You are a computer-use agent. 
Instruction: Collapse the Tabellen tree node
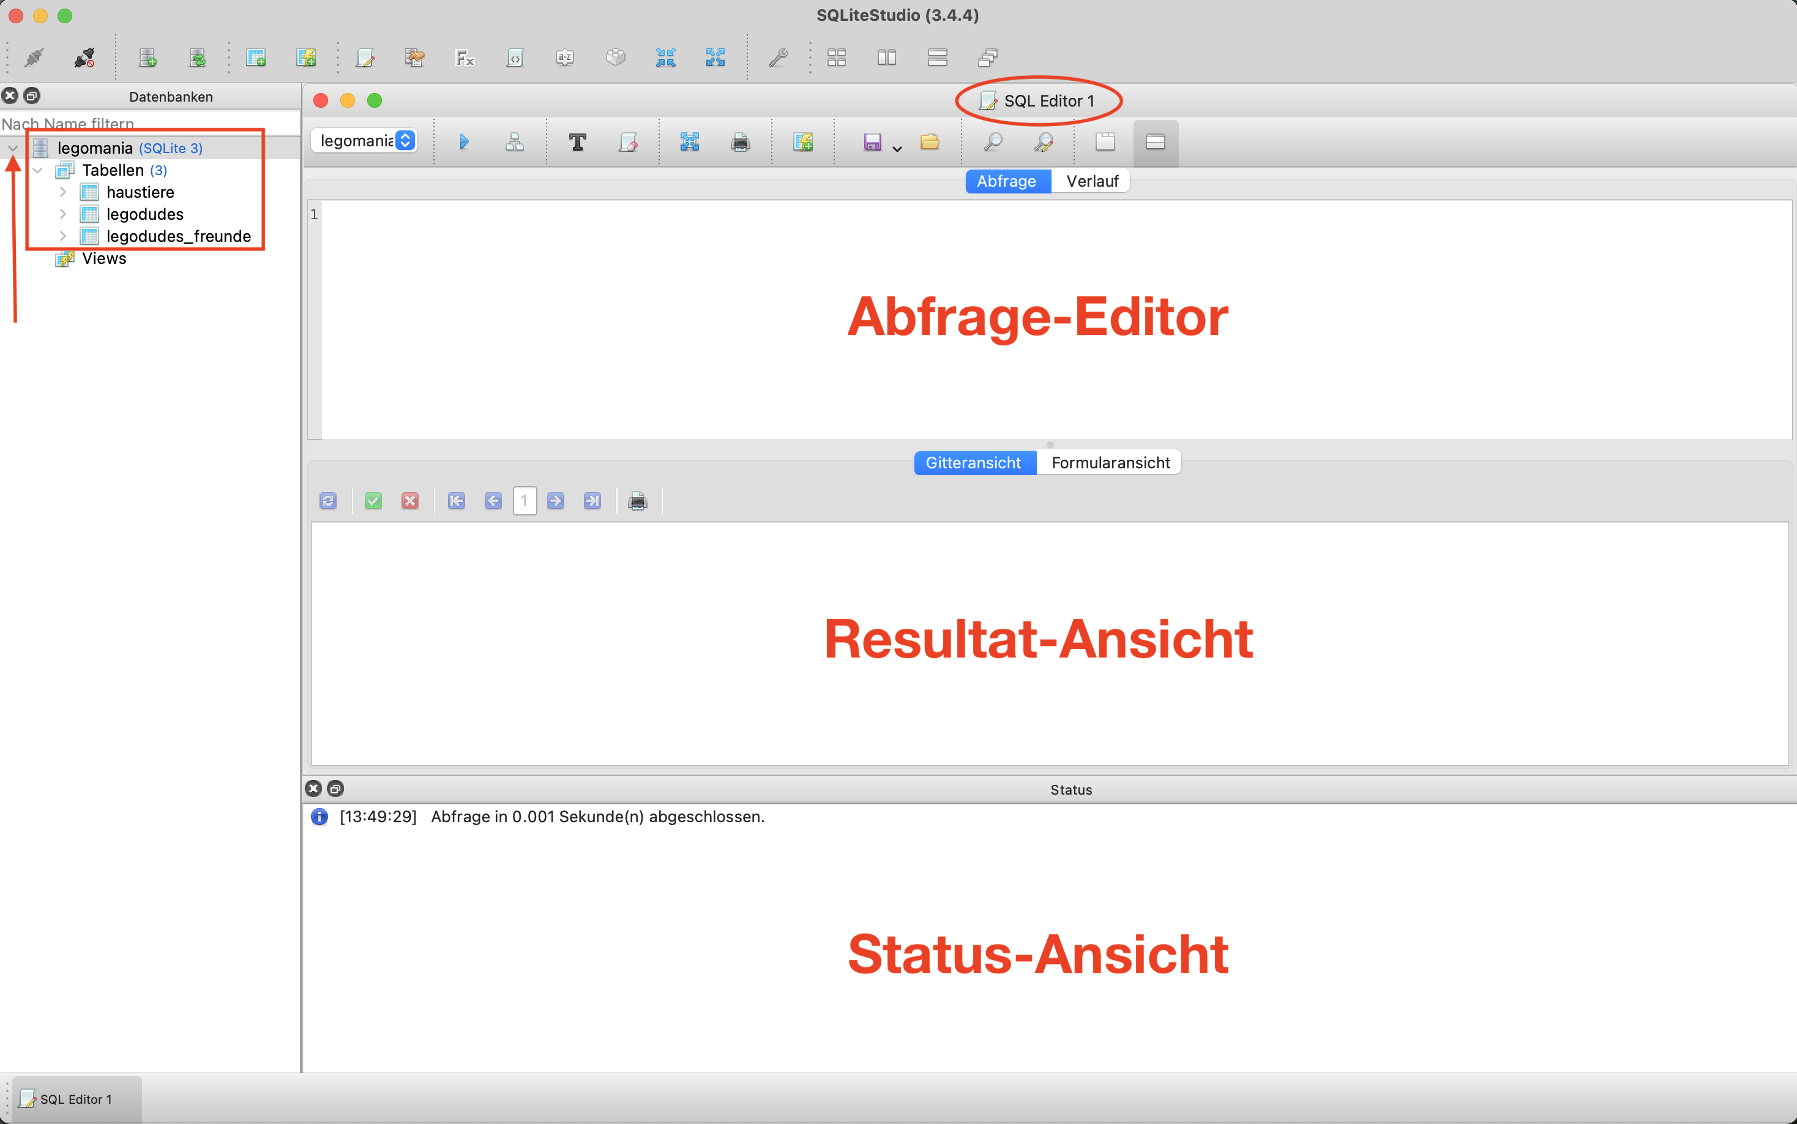click(38, 170)
